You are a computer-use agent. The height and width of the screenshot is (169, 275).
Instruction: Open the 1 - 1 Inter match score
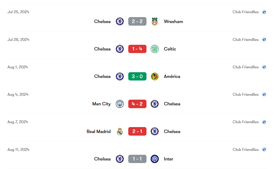[x=137, y=159]
